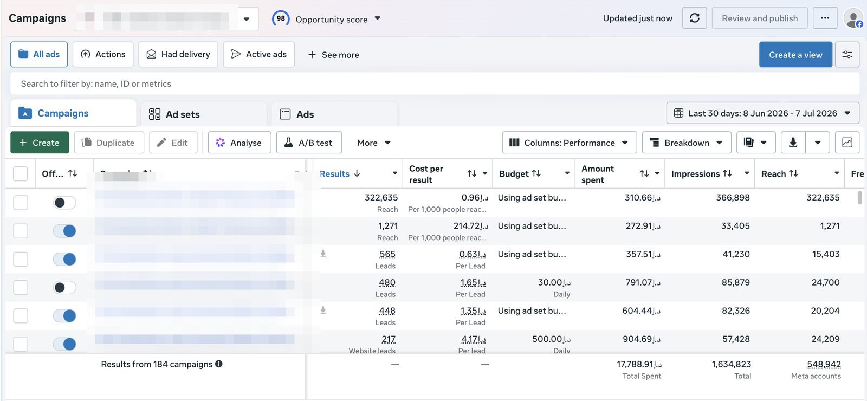Click the Results descending sort arrow
The width and height of the screenshot is (867, 401).
357,173
